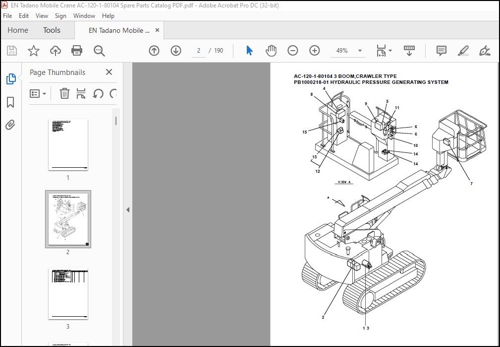Click the Save file icon
500x347 pixels.
click(12, 51)
